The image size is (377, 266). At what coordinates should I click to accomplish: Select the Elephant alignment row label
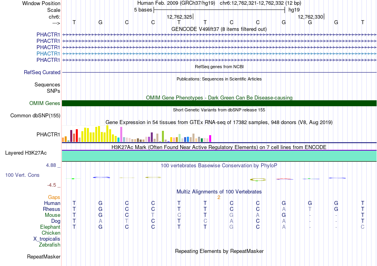coord(50,227)
